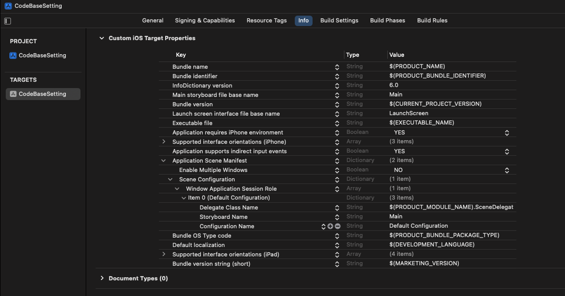Select the Bundle name key label
565x296 pixels.
[190, 67]
